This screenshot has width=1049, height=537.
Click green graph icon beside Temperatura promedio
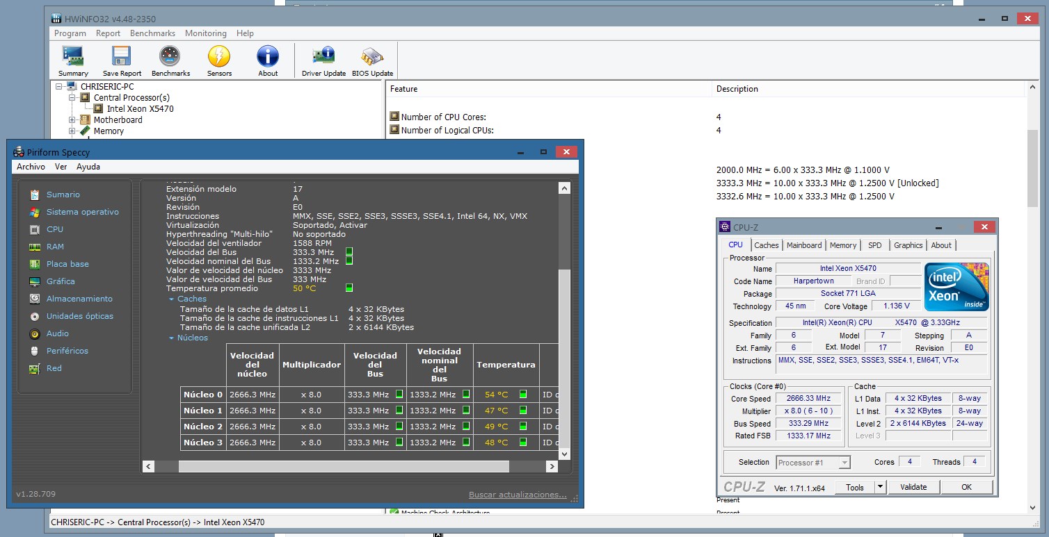tap(349, 288)
